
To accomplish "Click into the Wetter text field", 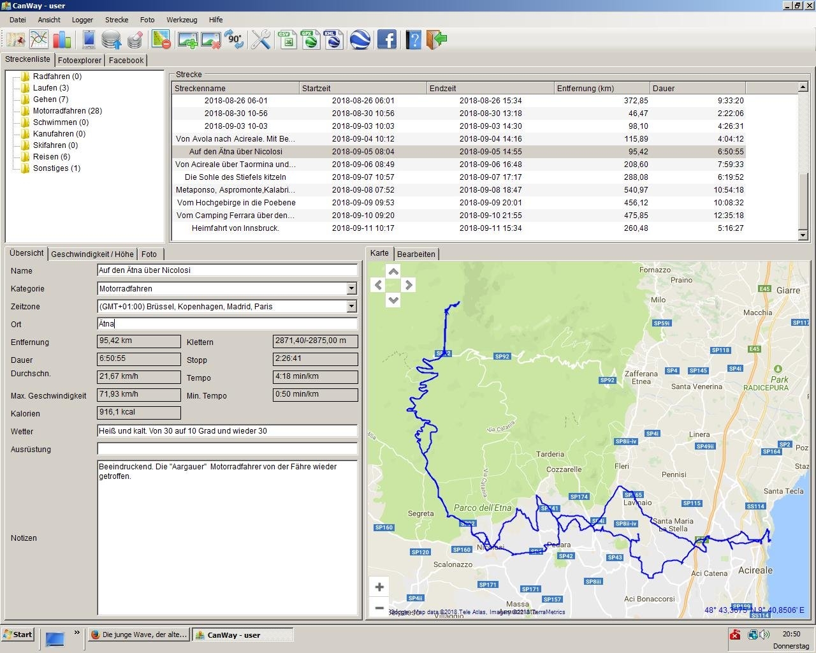I will (x=227, y=431).
